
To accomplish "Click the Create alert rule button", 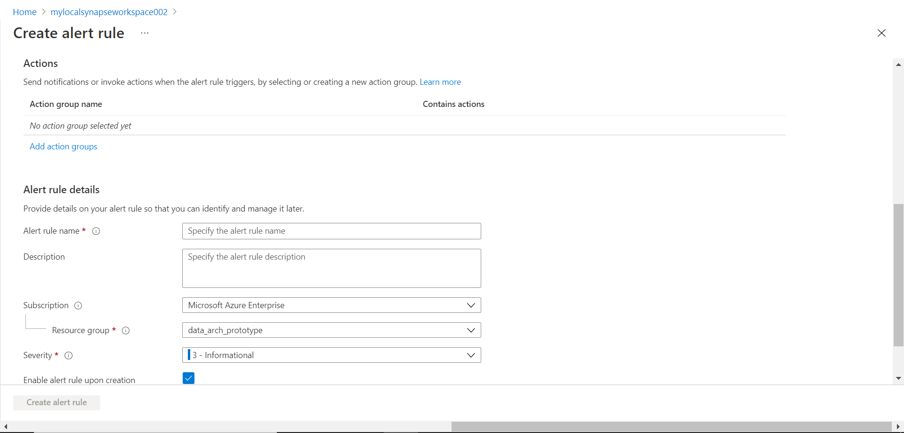I will click(56, 402).
